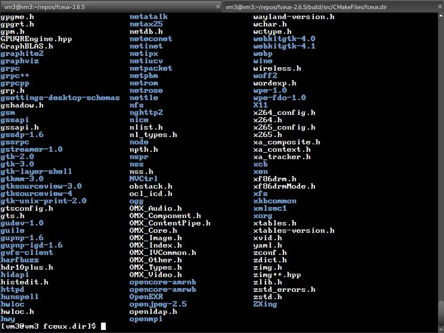The height and width of the screenshot is (333, 444).
Task: Click the xa_composite.h file entry
Action: (x=287, y=142)
